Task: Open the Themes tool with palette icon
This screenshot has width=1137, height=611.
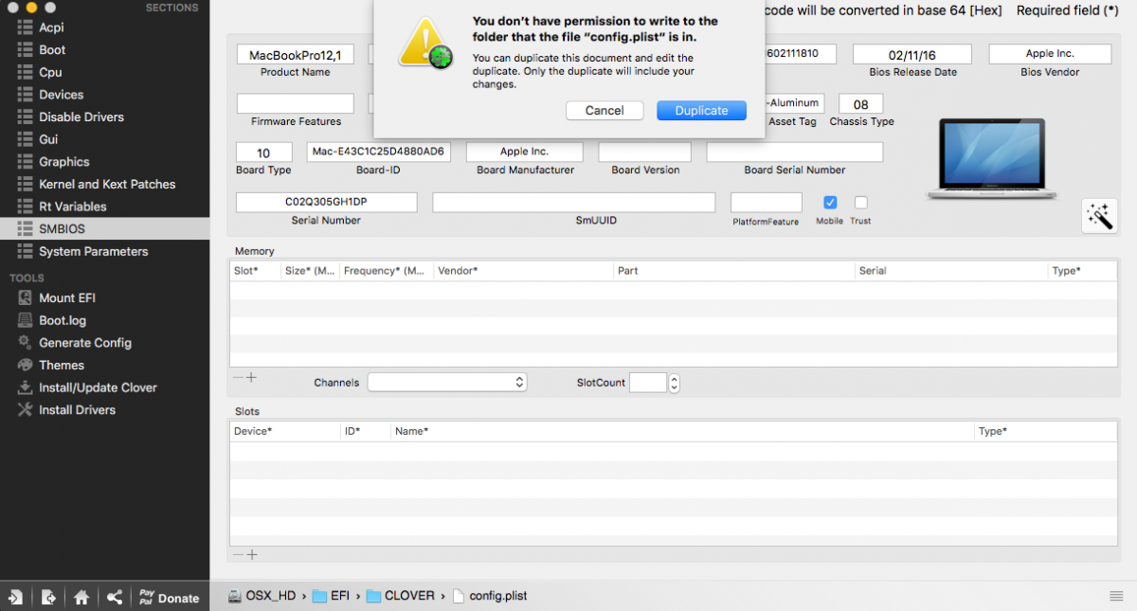Action: [x=61, y=365]
